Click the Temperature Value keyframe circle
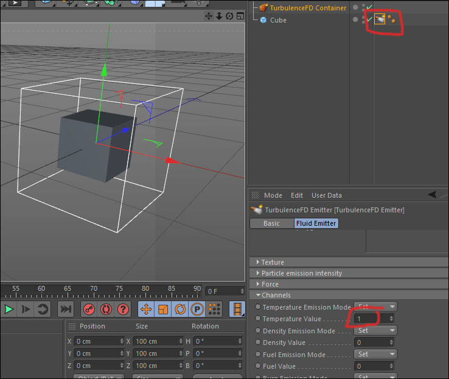 pos(258,318)
